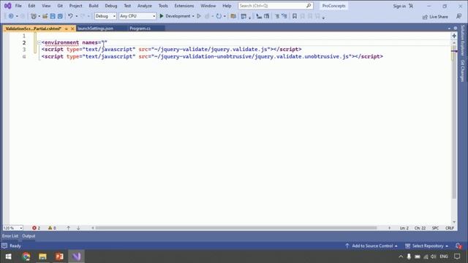Click the ENG language indicator in tray
This screenshot has height=263, width=468.
(x=444, y=256)
